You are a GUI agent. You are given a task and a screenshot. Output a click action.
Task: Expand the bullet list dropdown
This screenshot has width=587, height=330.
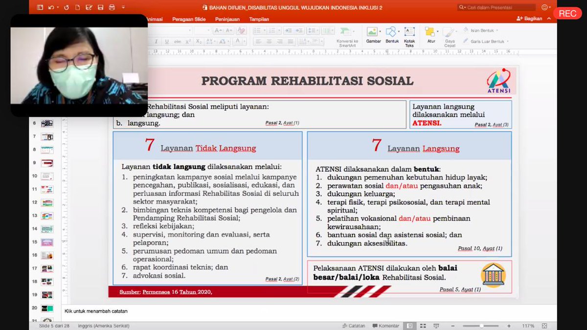[x=265, y=30]
